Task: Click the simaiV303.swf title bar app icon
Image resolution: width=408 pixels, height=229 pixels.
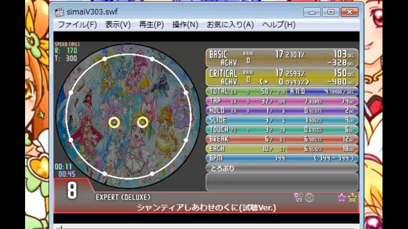Action: click(59, 12)
